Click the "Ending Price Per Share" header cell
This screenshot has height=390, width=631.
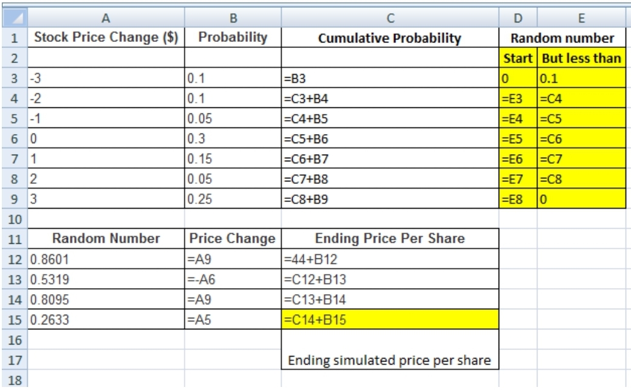(x=391, y=238)
